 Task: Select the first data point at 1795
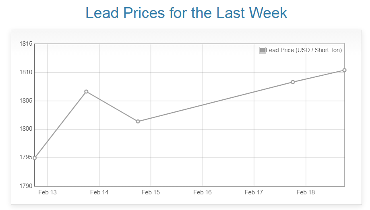pos(35,158)
